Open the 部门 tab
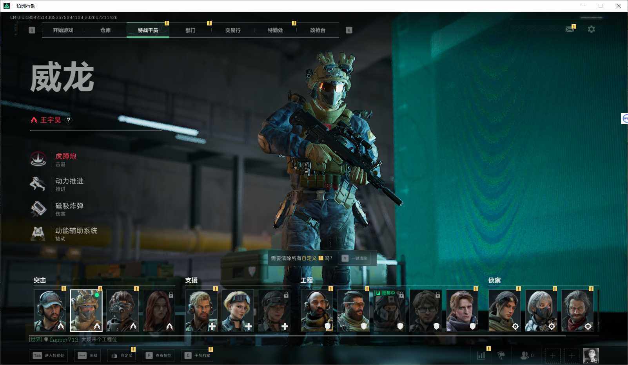Viewport: 628px width, 365px height. click(191, 30)
